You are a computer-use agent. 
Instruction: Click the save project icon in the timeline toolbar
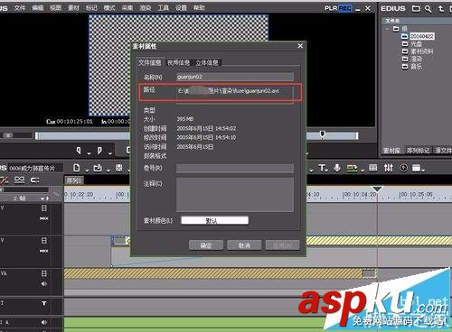pos(119,168)
